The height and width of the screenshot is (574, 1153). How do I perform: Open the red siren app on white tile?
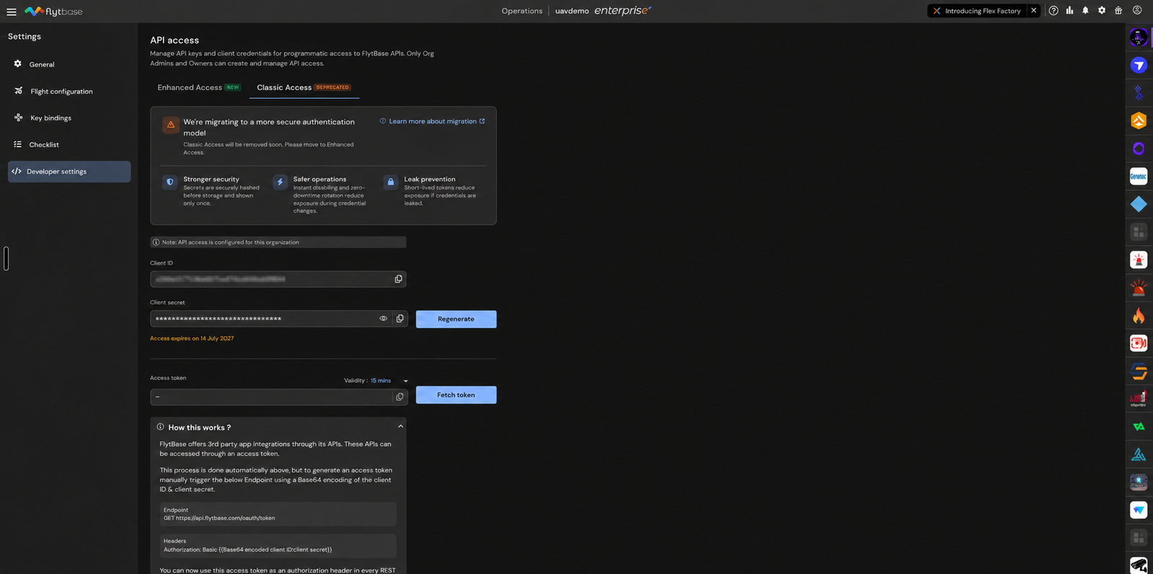pos(1139,259)
